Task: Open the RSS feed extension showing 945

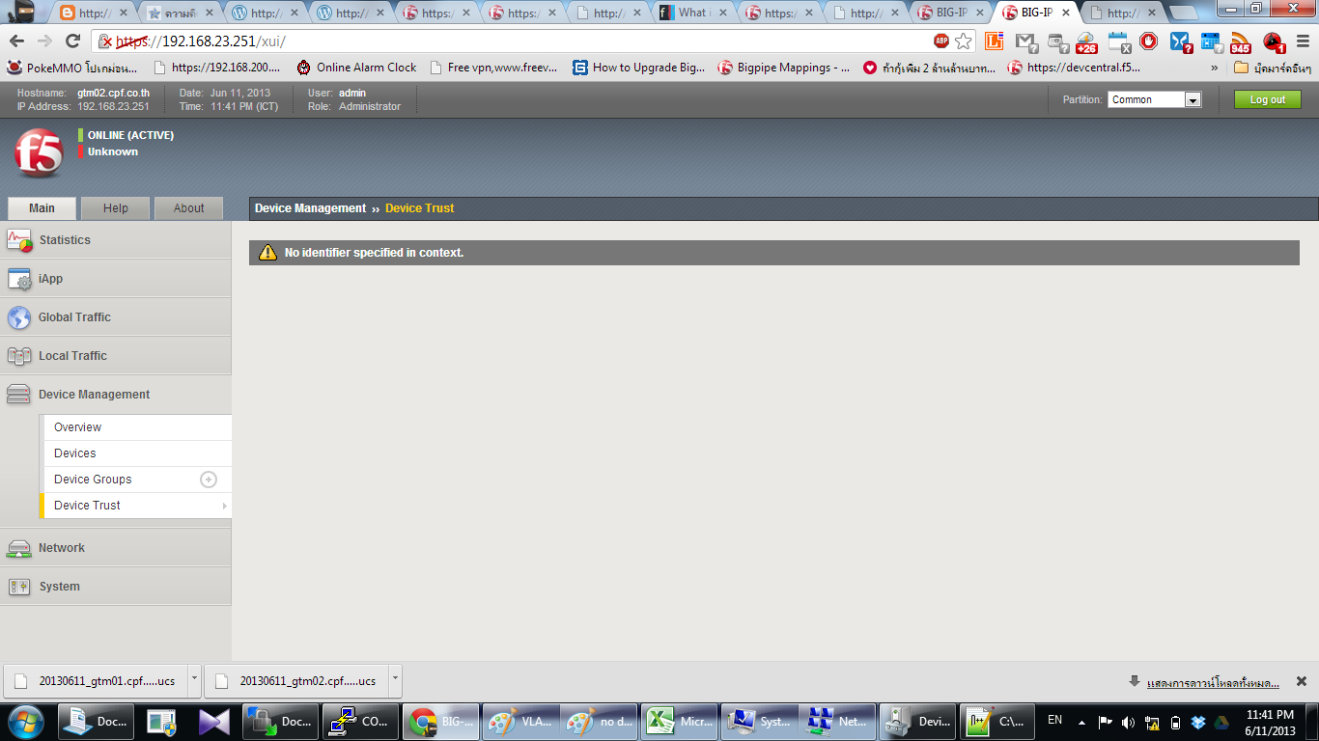Action: (x=1240, y=41)
